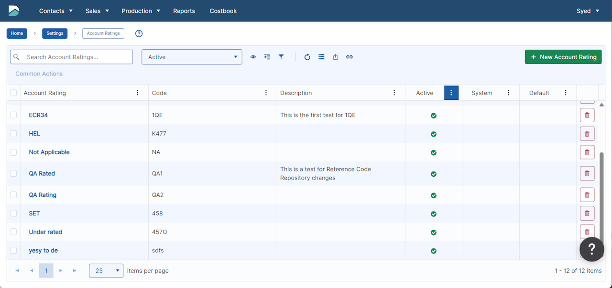Check the box for the HEL row
The height and width of the screenshot is (288, 612).
13,134
